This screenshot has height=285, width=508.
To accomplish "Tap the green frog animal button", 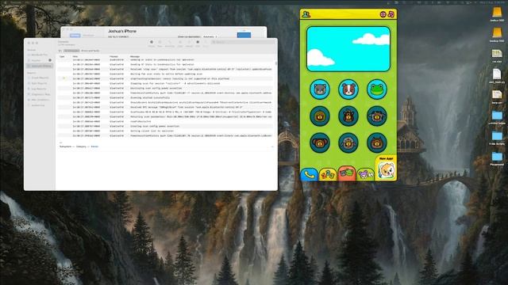I will coord(377,89).
